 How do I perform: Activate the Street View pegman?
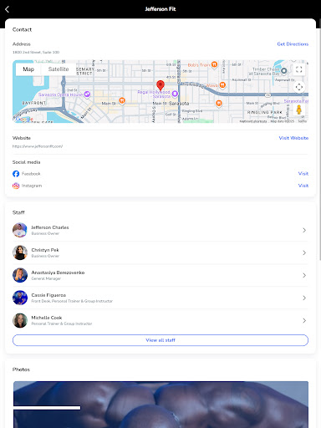click(x=298, y=110)
